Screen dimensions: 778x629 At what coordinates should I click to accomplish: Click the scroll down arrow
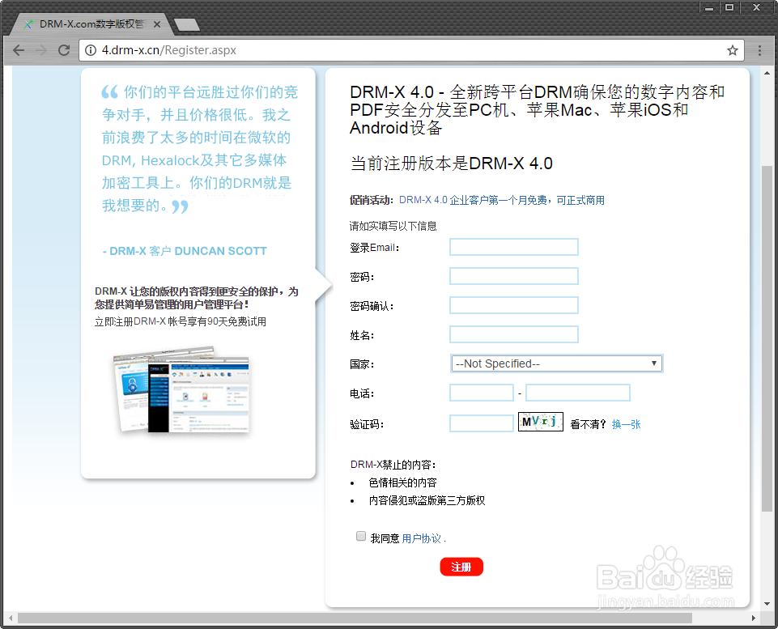767,604
